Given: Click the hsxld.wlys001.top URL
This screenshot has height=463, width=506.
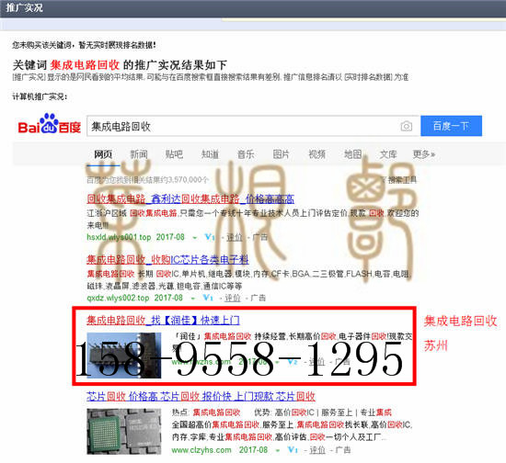Looking at the screenshot, I should (119, 237).
